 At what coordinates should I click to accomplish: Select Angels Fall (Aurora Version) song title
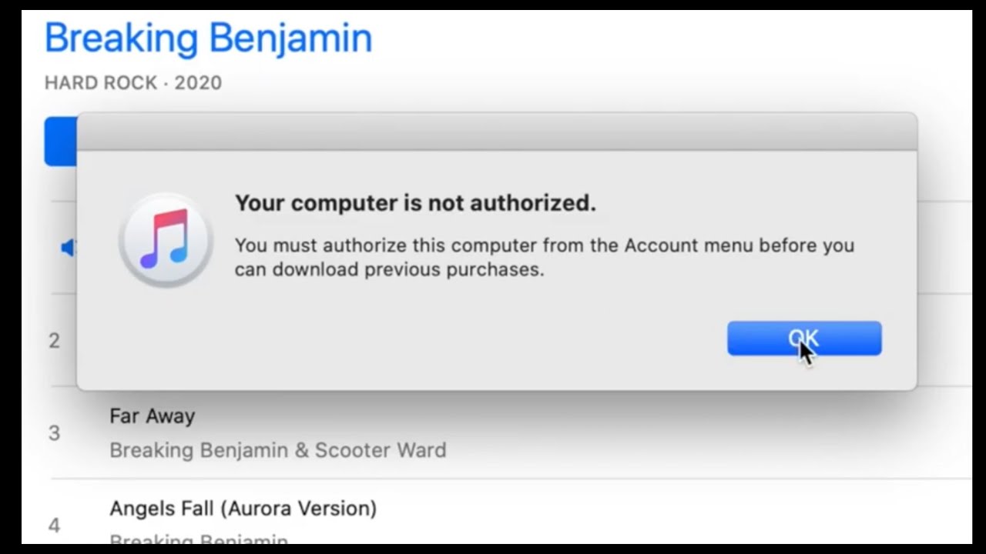pyautogui.click(x=243, y=509)
